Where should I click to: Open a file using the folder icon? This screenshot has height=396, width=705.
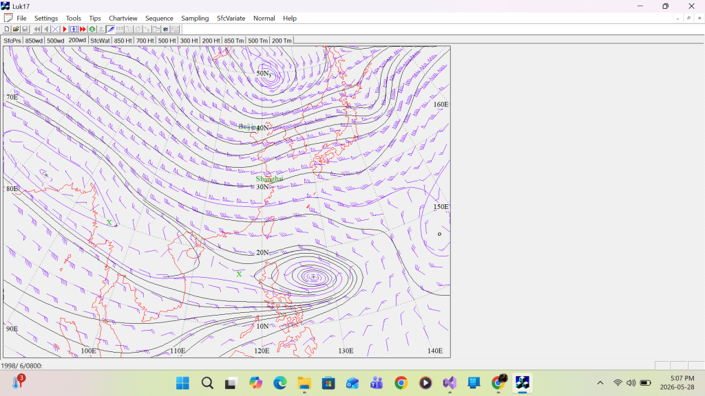click(16, 29)
